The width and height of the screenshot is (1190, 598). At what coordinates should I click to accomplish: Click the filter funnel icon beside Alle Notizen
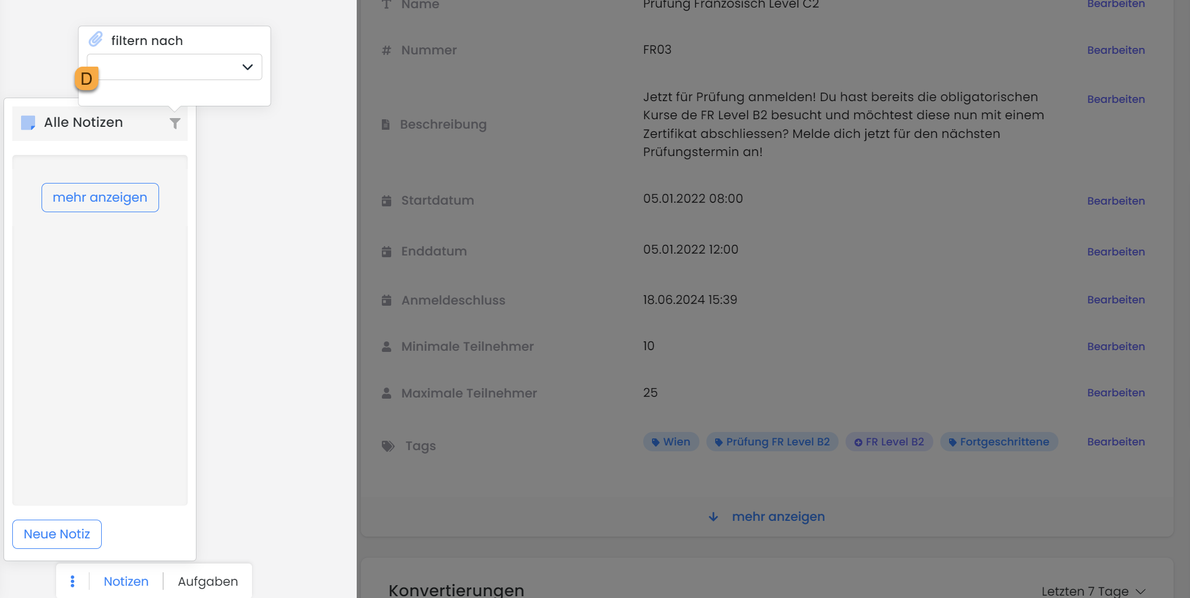click(x=175, y=123)
